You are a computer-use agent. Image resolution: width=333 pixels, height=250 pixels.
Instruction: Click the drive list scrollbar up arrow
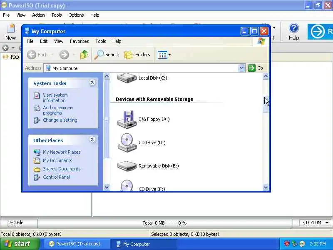tap(266, 76)
